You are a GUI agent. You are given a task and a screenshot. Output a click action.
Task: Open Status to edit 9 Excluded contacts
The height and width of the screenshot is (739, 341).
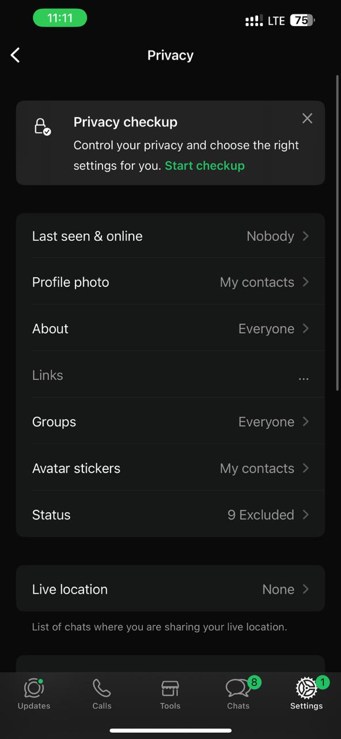click(x=170, y=515)
